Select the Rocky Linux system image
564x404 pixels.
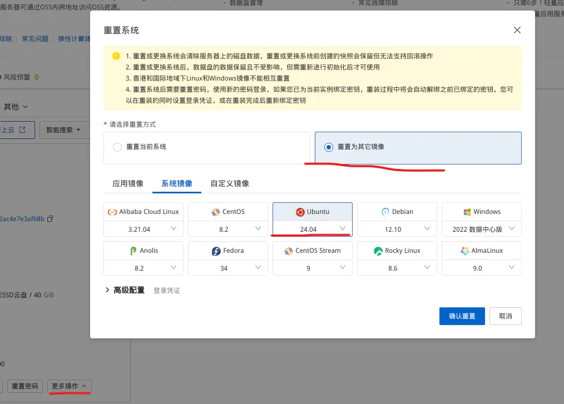point(397,250)
